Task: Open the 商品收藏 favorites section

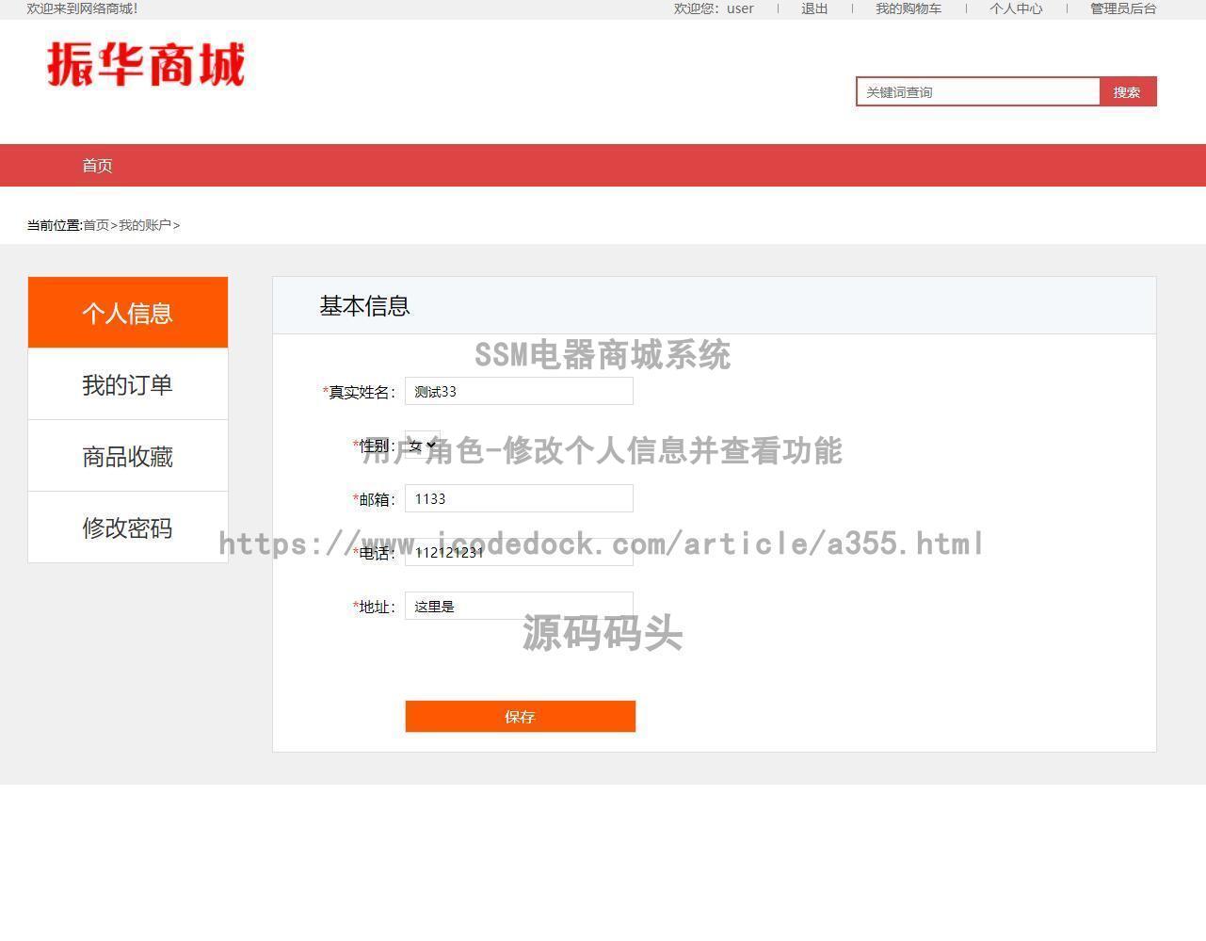Action: click(x=127, y=456)
